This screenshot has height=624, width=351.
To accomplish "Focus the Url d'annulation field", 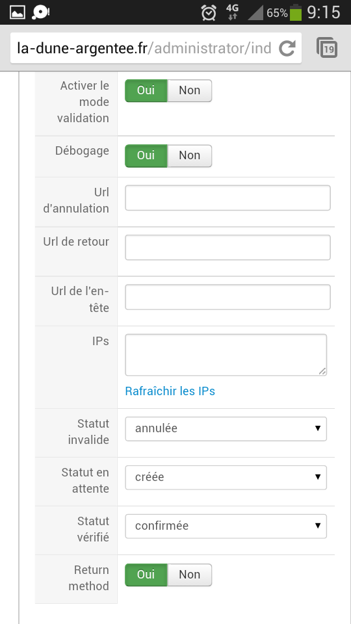I will [227, 198].
